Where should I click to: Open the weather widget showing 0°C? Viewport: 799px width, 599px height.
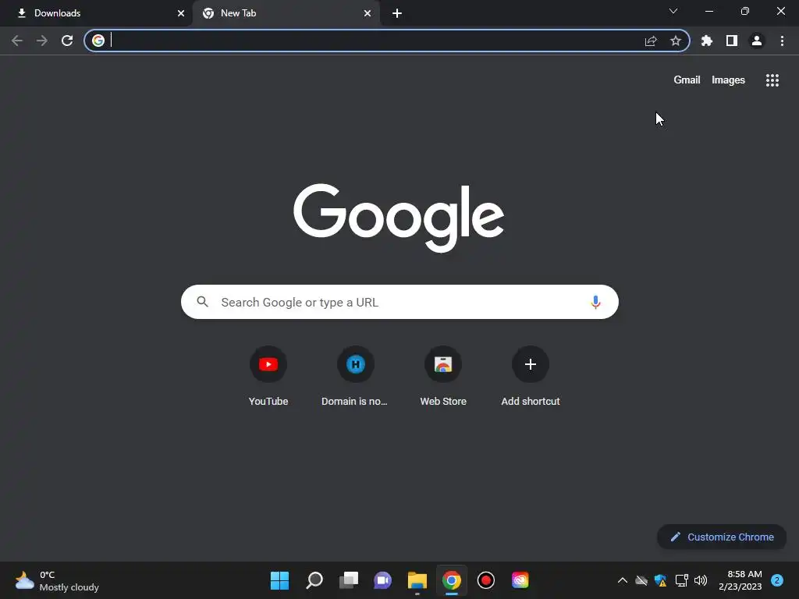[x=56, y=580]
